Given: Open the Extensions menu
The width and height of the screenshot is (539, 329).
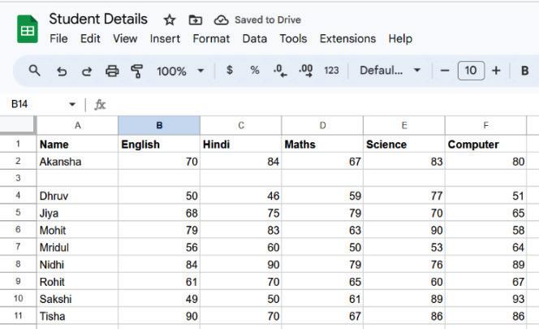Looking at the screenshot, I should coord(347,38).
